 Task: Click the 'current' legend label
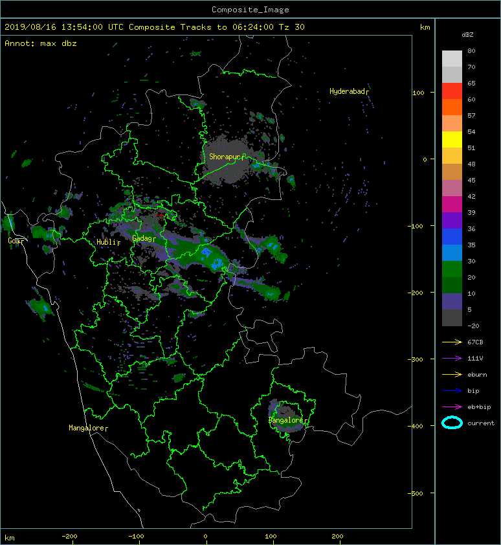pos(481,423)
